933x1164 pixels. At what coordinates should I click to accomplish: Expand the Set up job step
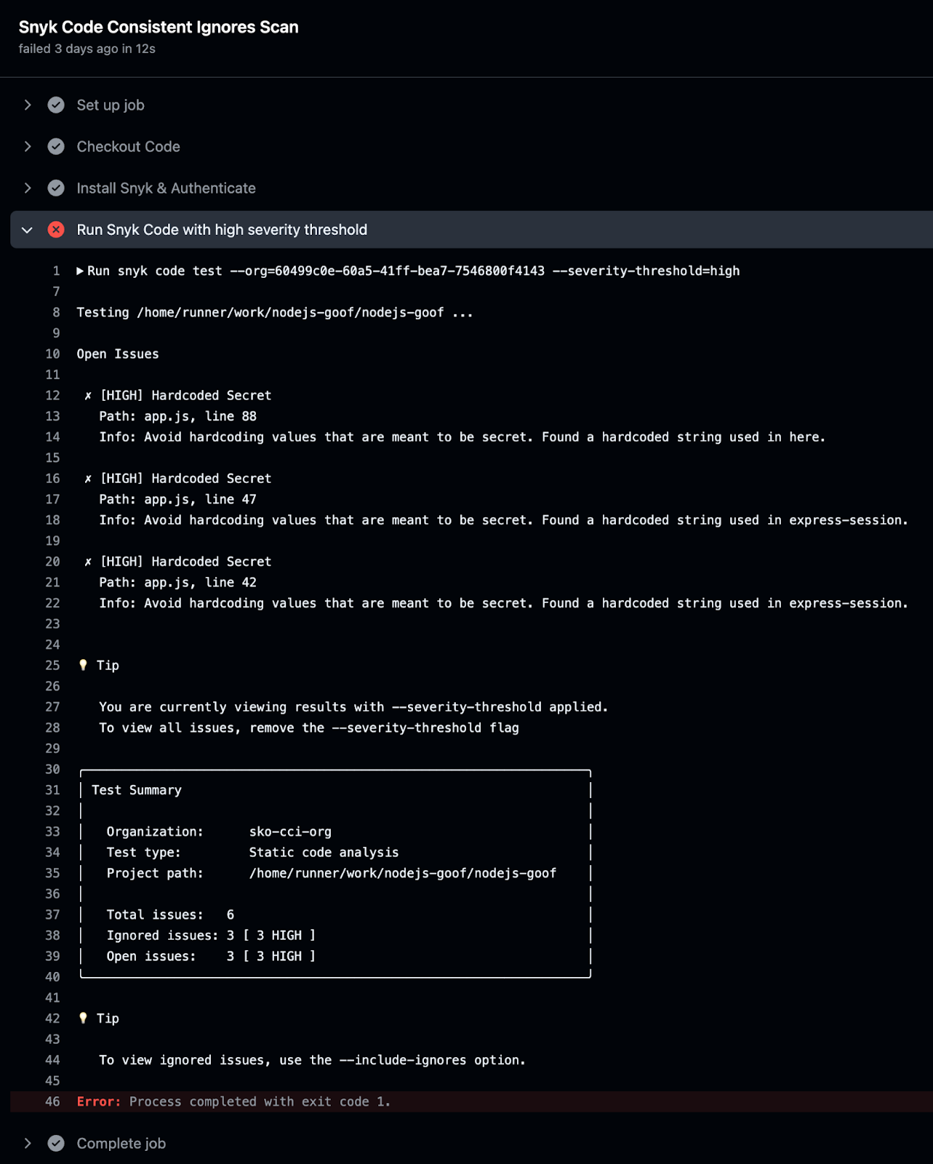[x=28, y=105]
